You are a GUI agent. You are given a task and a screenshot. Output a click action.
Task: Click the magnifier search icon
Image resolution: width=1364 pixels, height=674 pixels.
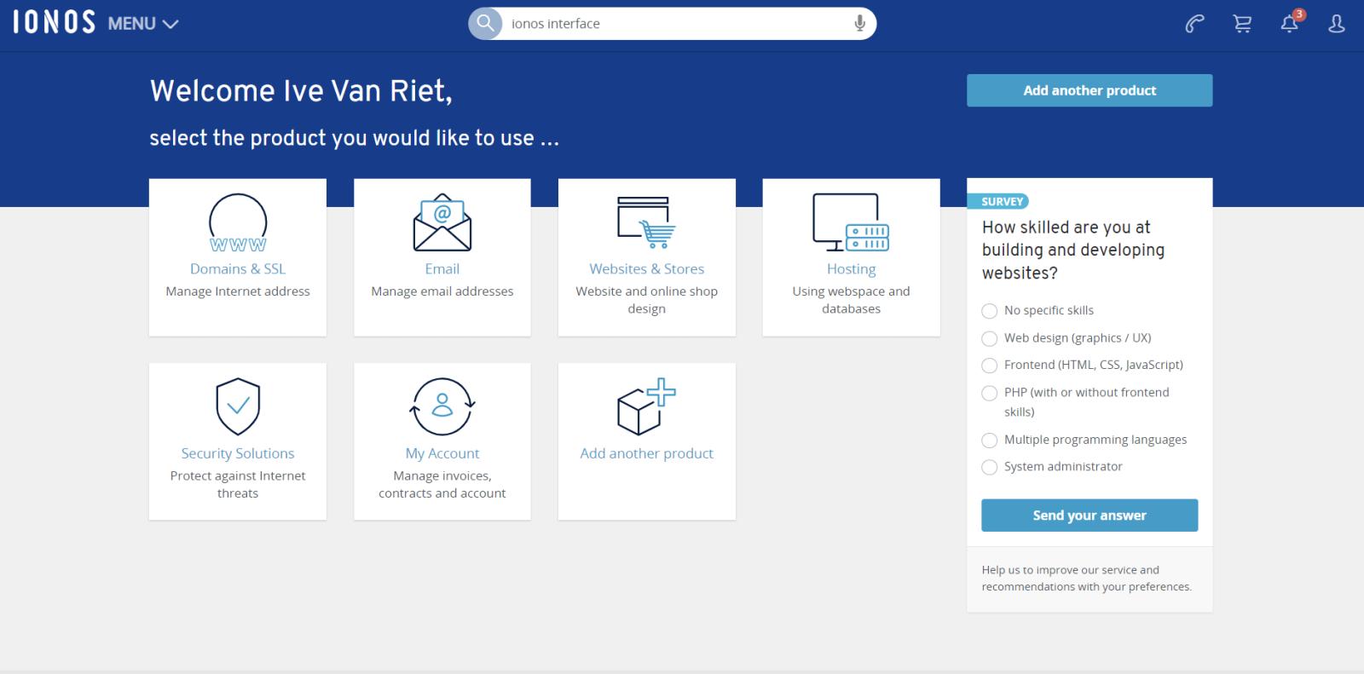click(x=485, y=23)
